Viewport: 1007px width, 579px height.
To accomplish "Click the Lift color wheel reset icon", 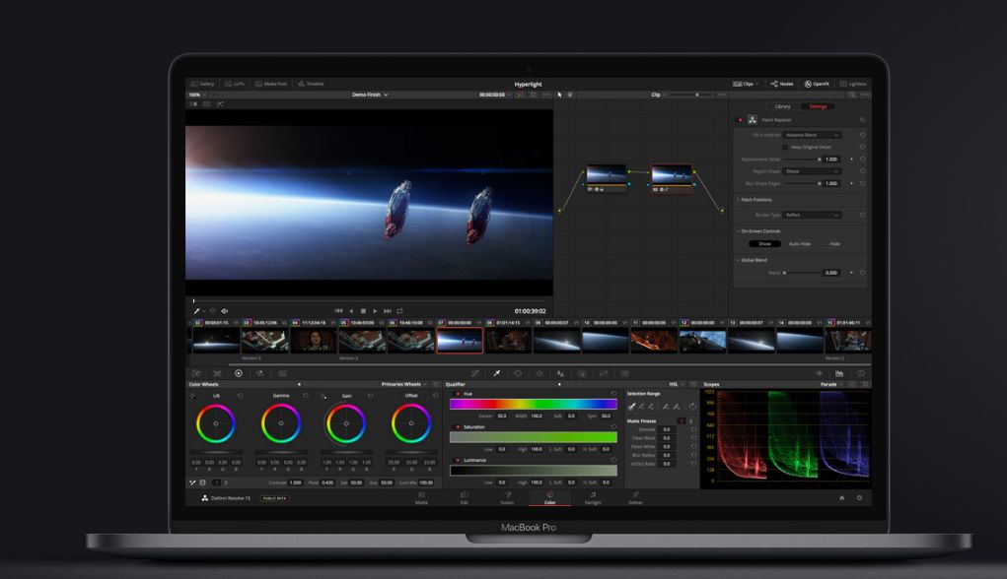I will tap(242, 395).
